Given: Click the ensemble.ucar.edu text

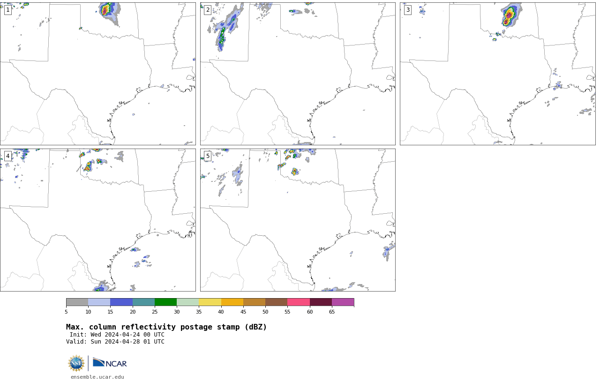Looking at the screenshot, I should 97,377.
